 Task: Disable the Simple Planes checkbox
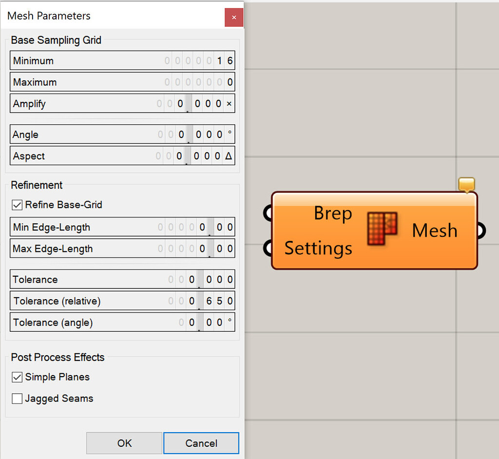[17, 377]
